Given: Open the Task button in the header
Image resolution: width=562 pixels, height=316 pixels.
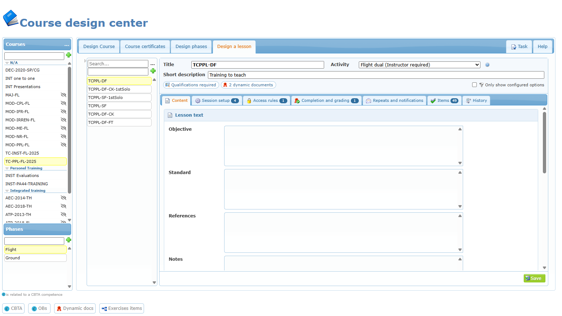Looking at the screenshot, I should click(x=519, y=47).
